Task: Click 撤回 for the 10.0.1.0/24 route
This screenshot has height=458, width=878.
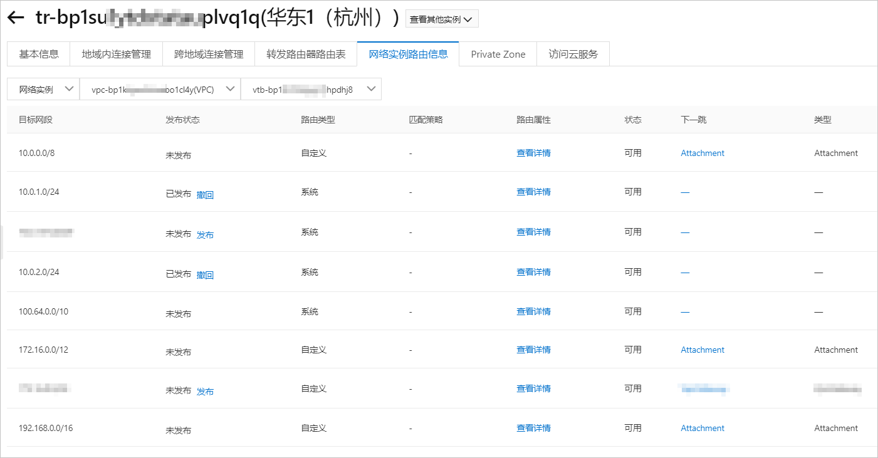Action: pos(205,195)
